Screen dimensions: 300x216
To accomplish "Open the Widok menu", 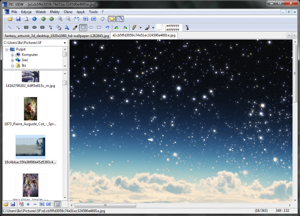I will pyautogui.click(x=41, y=12).
